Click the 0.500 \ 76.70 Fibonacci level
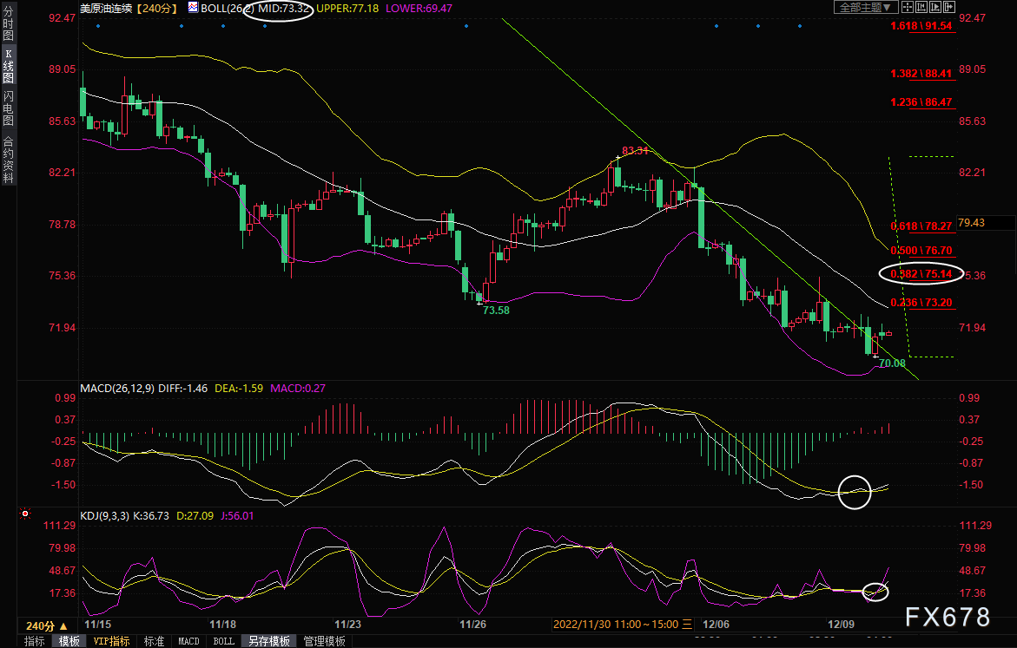The height and width of the screenshot is (648, 1017). point(921,250)
